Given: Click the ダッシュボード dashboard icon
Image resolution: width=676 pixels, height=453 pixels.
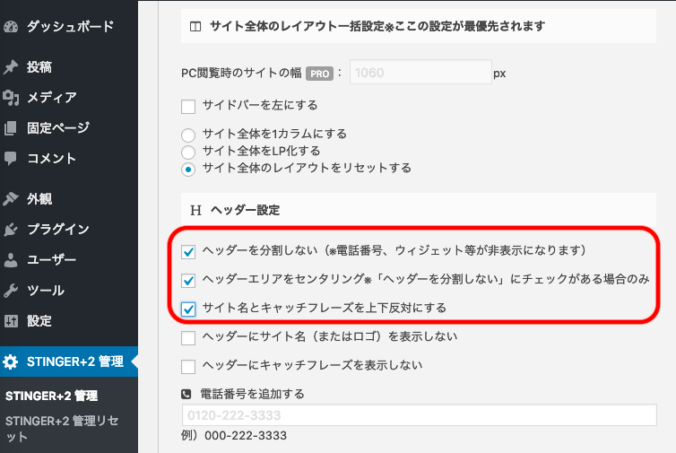Looking at the screenshot, I should coord(11,27).
